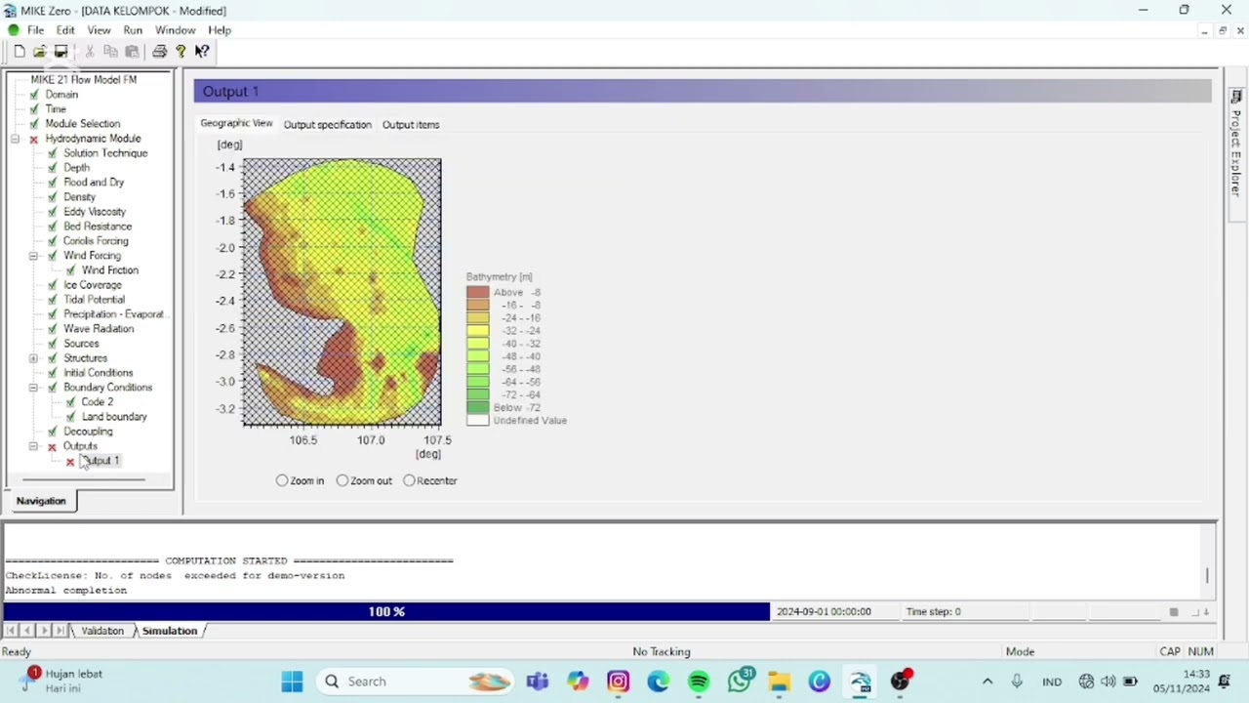This screenshot has width=1249, height=703.
Task: Click the context help pointer icon
Action: click(202, 51)
